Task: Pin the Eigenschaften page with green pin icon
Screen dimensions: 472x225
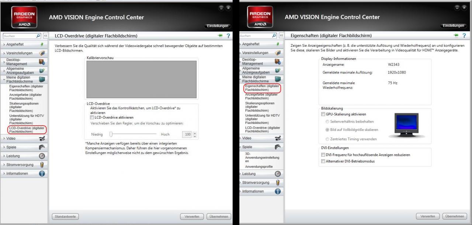Action: coord(457,36)
